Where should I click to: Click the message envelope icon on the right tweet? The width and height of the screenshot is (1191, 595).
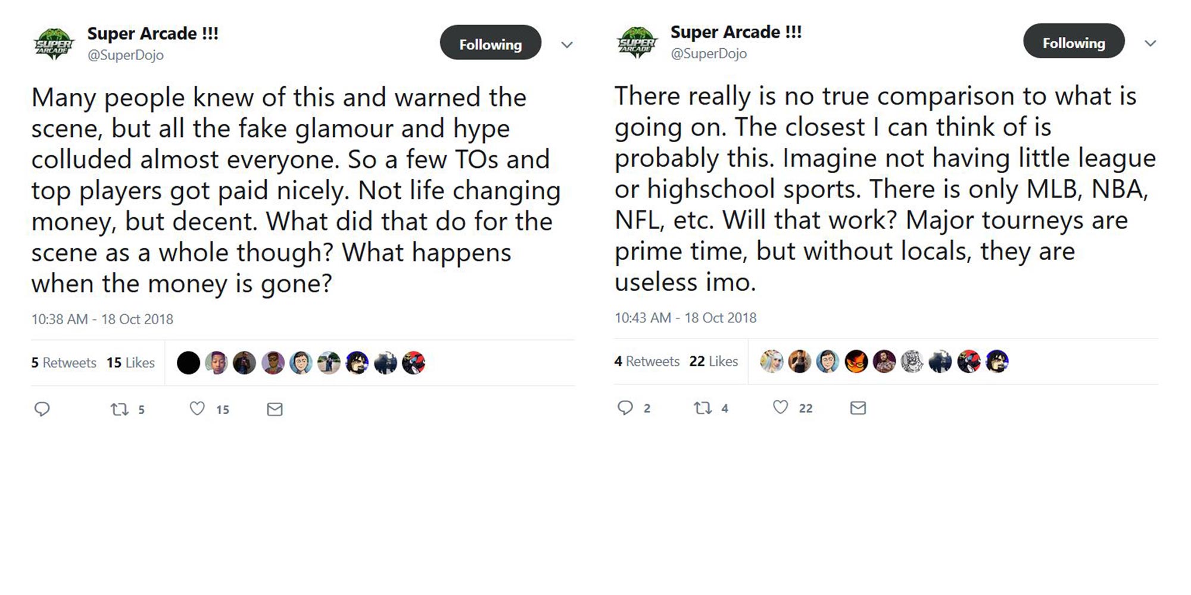858,408
